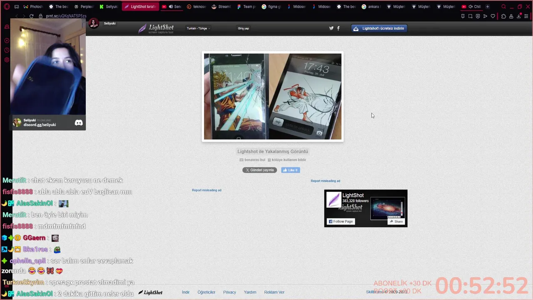Switch to the ankara Google tab
This screenshot has width=533, height=300.
pyautogui.click(x=371, y=7)
